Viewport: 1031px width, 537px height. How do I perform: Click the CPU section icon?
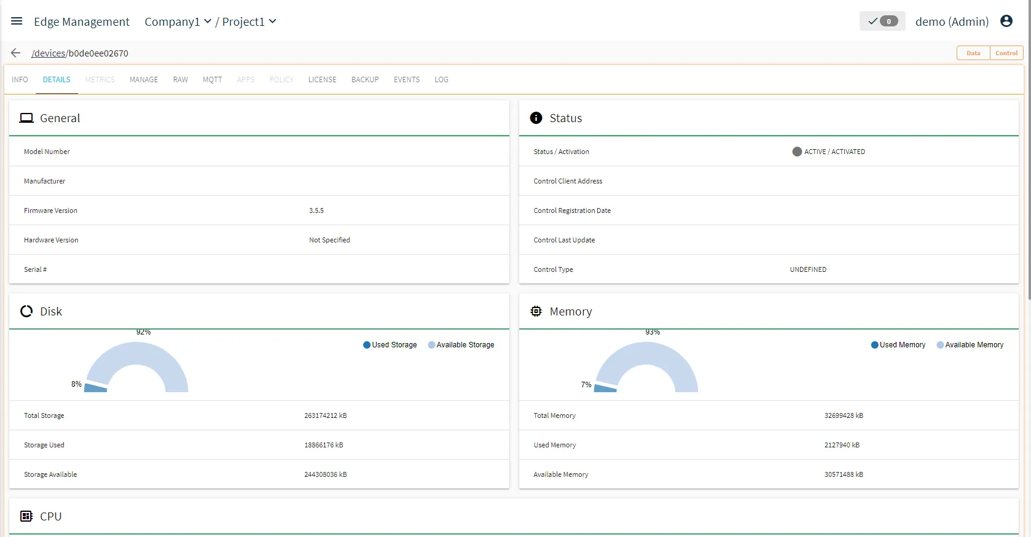coord(26,516)
